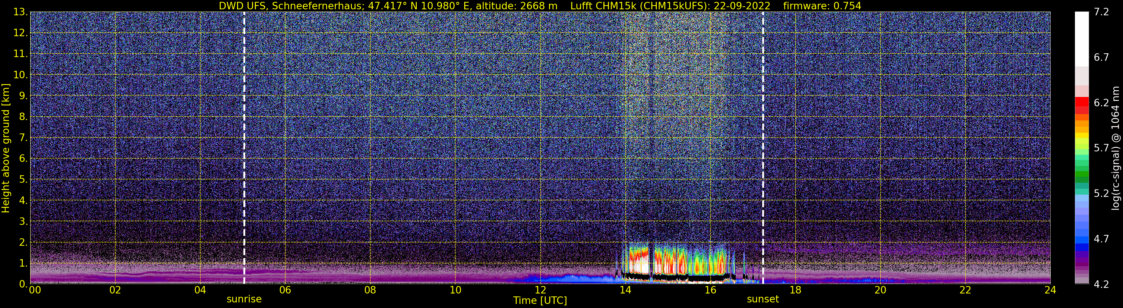This screenshot has width=1123, height=308.
Task: Click the 14 tick label on the time axis
Action: (625, 290)
